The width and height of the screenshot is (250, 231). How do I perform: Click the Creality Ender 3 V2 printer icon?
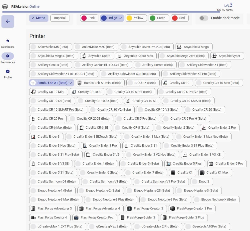pos(88,155)
